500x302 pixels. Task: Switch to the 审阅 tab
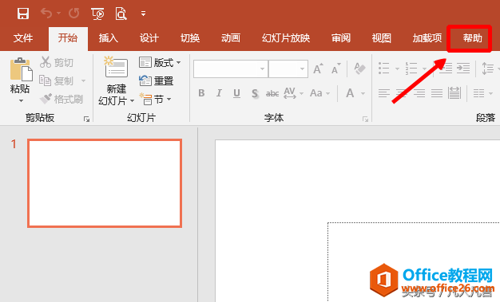341,38
